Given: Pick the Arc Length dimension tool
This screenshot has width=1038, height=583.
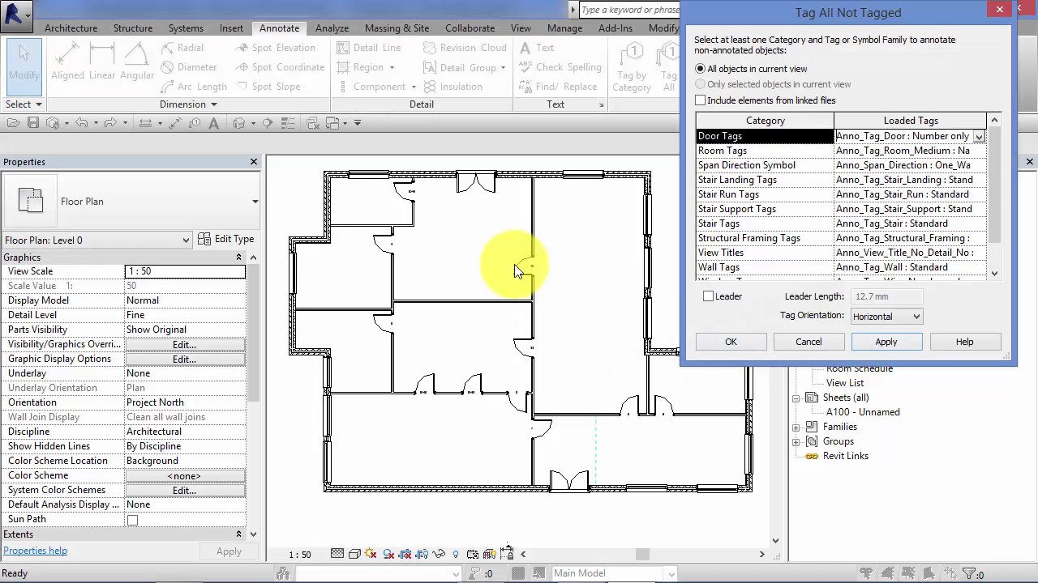Looking at the screenshot, I should click(x=194, y=87).
